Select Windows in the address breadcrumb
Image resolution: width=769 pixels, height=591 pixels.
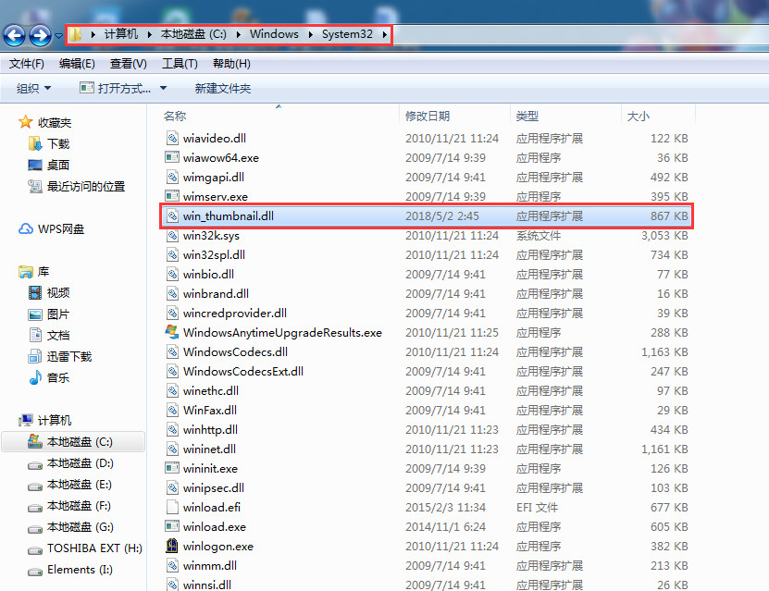[x=274, y=34]
